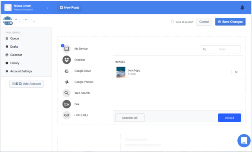Click the New Posts button
252x152 pixels.
tap(69, 7)
